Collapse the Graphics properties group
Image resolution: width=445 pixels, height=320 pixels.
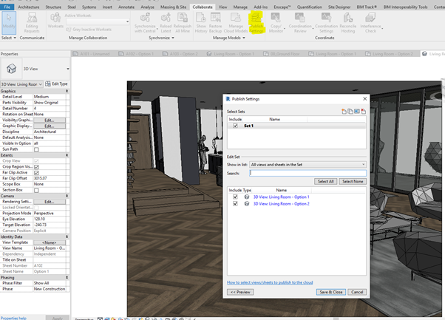click(67, 91)
